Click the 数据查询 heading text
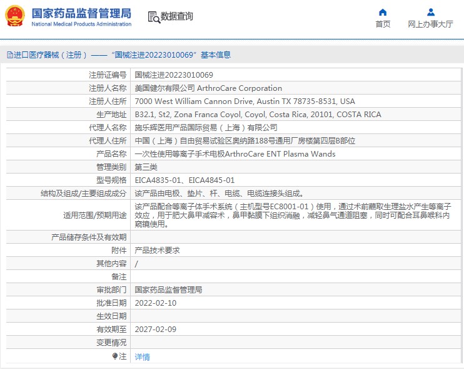This screenshot has width=464, height=369. (x=177, y=16)
